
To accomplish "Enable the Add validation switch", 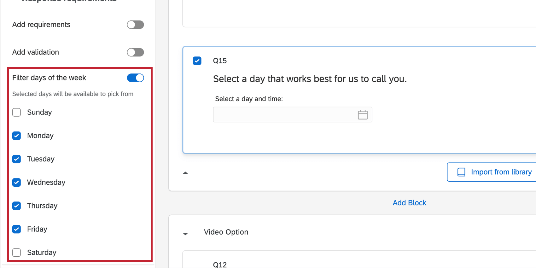I will (135, 52).
